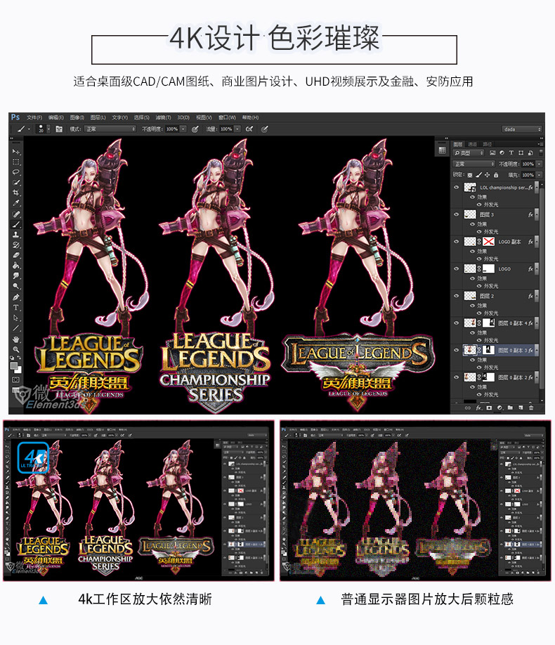Filter layers by type layers (T) icon
Image resolution: width=555 pixels, height=645 pixels.
tap(511, 152)
